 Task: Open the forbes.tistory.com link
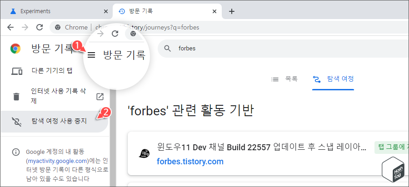190,162
